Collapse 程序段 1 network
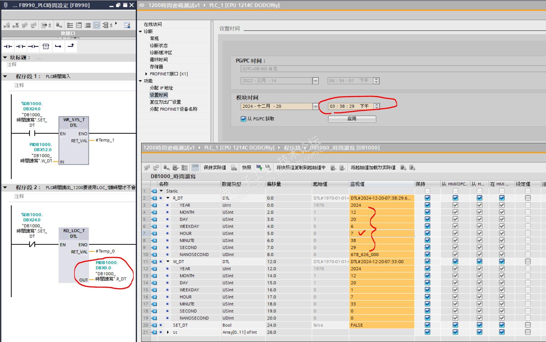 [5, 76]
